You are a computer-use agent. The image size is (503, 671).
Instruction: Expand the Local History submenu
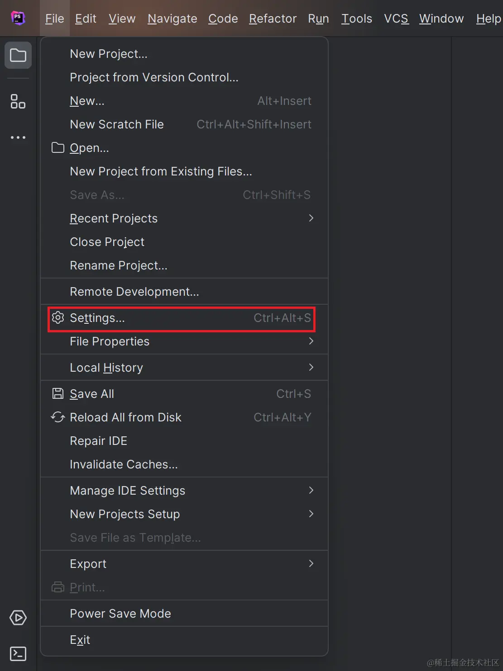tap(311, 368)
